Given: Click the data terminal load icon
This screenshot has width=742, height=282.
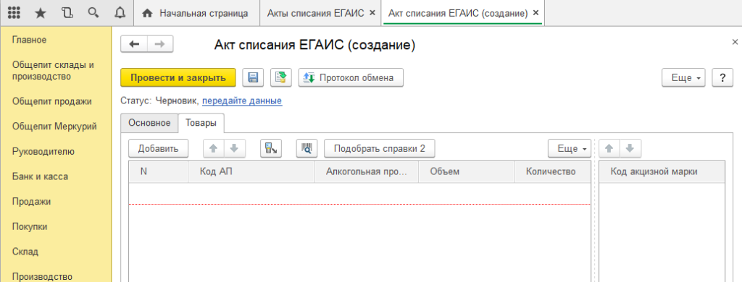Looking at the screenshot, I should click(272, 148).
